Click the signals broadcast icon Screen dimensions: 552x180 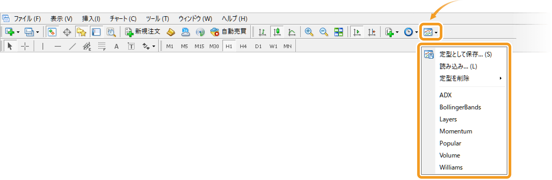click(200, 32)
